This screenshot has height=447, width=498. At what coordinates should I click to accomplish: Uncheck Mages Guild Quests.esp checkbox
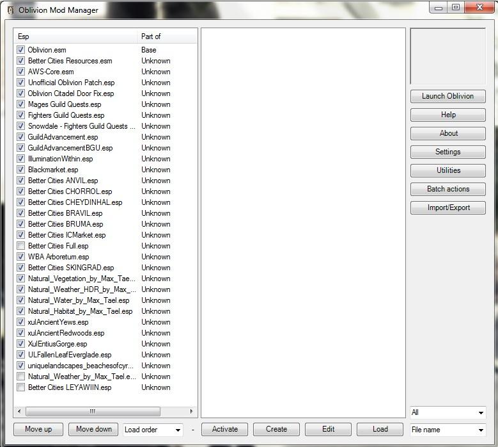(x=20, y=104)
